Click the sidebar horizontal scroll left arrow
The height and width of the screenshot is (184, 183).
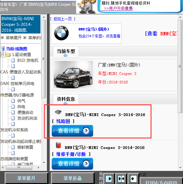pos(3,168)
